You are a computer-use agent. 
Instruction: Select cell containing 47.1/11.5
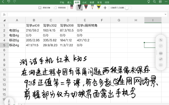34,45
